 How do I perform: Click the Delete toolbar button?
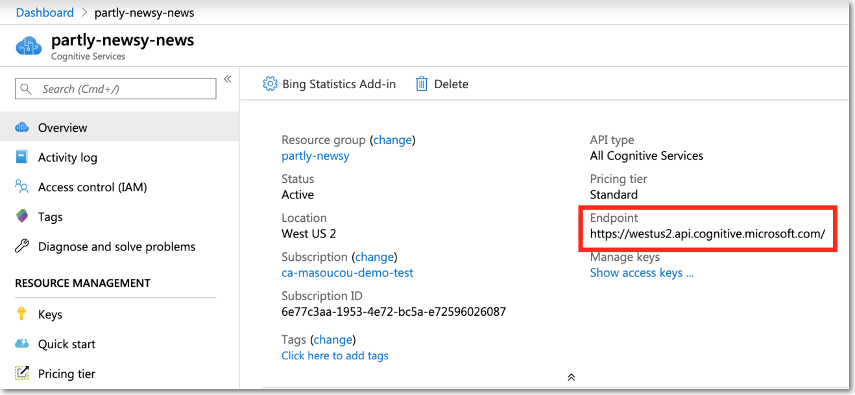coord(442,84)
